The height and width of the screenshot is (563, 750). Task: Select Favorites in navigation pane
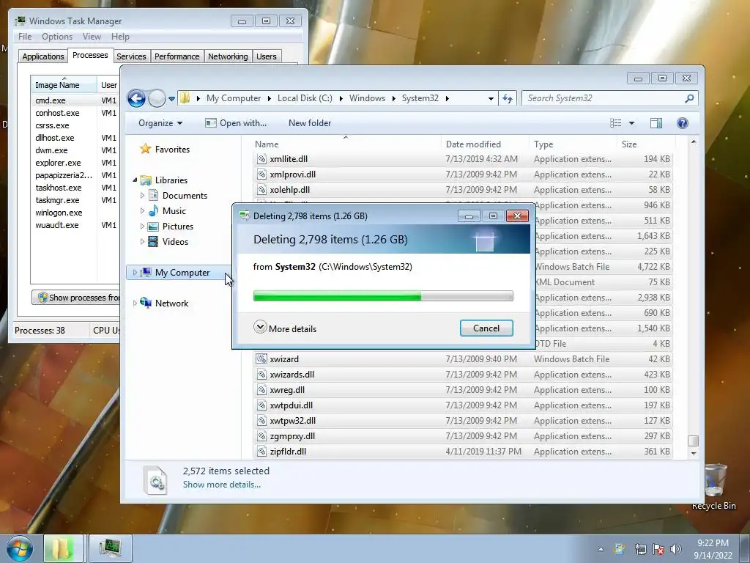[172, 150]
